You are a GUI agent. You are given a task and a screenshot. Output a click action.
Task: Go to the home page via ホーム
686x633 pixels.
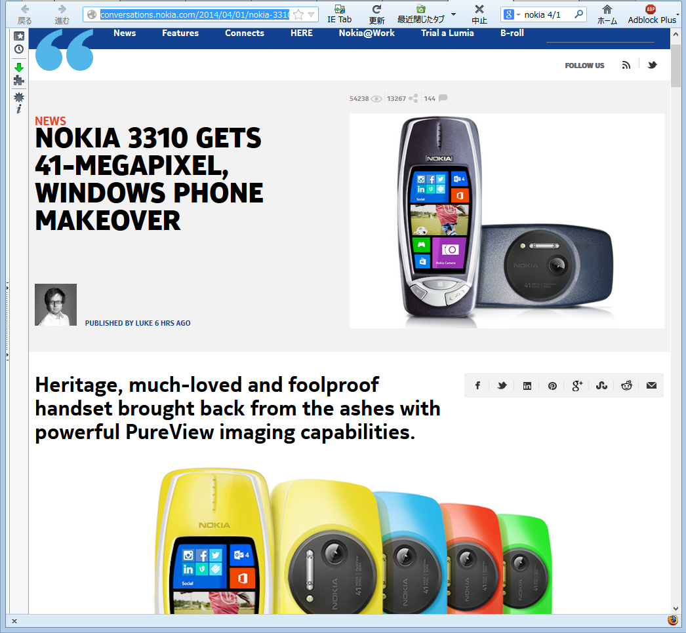607,14
